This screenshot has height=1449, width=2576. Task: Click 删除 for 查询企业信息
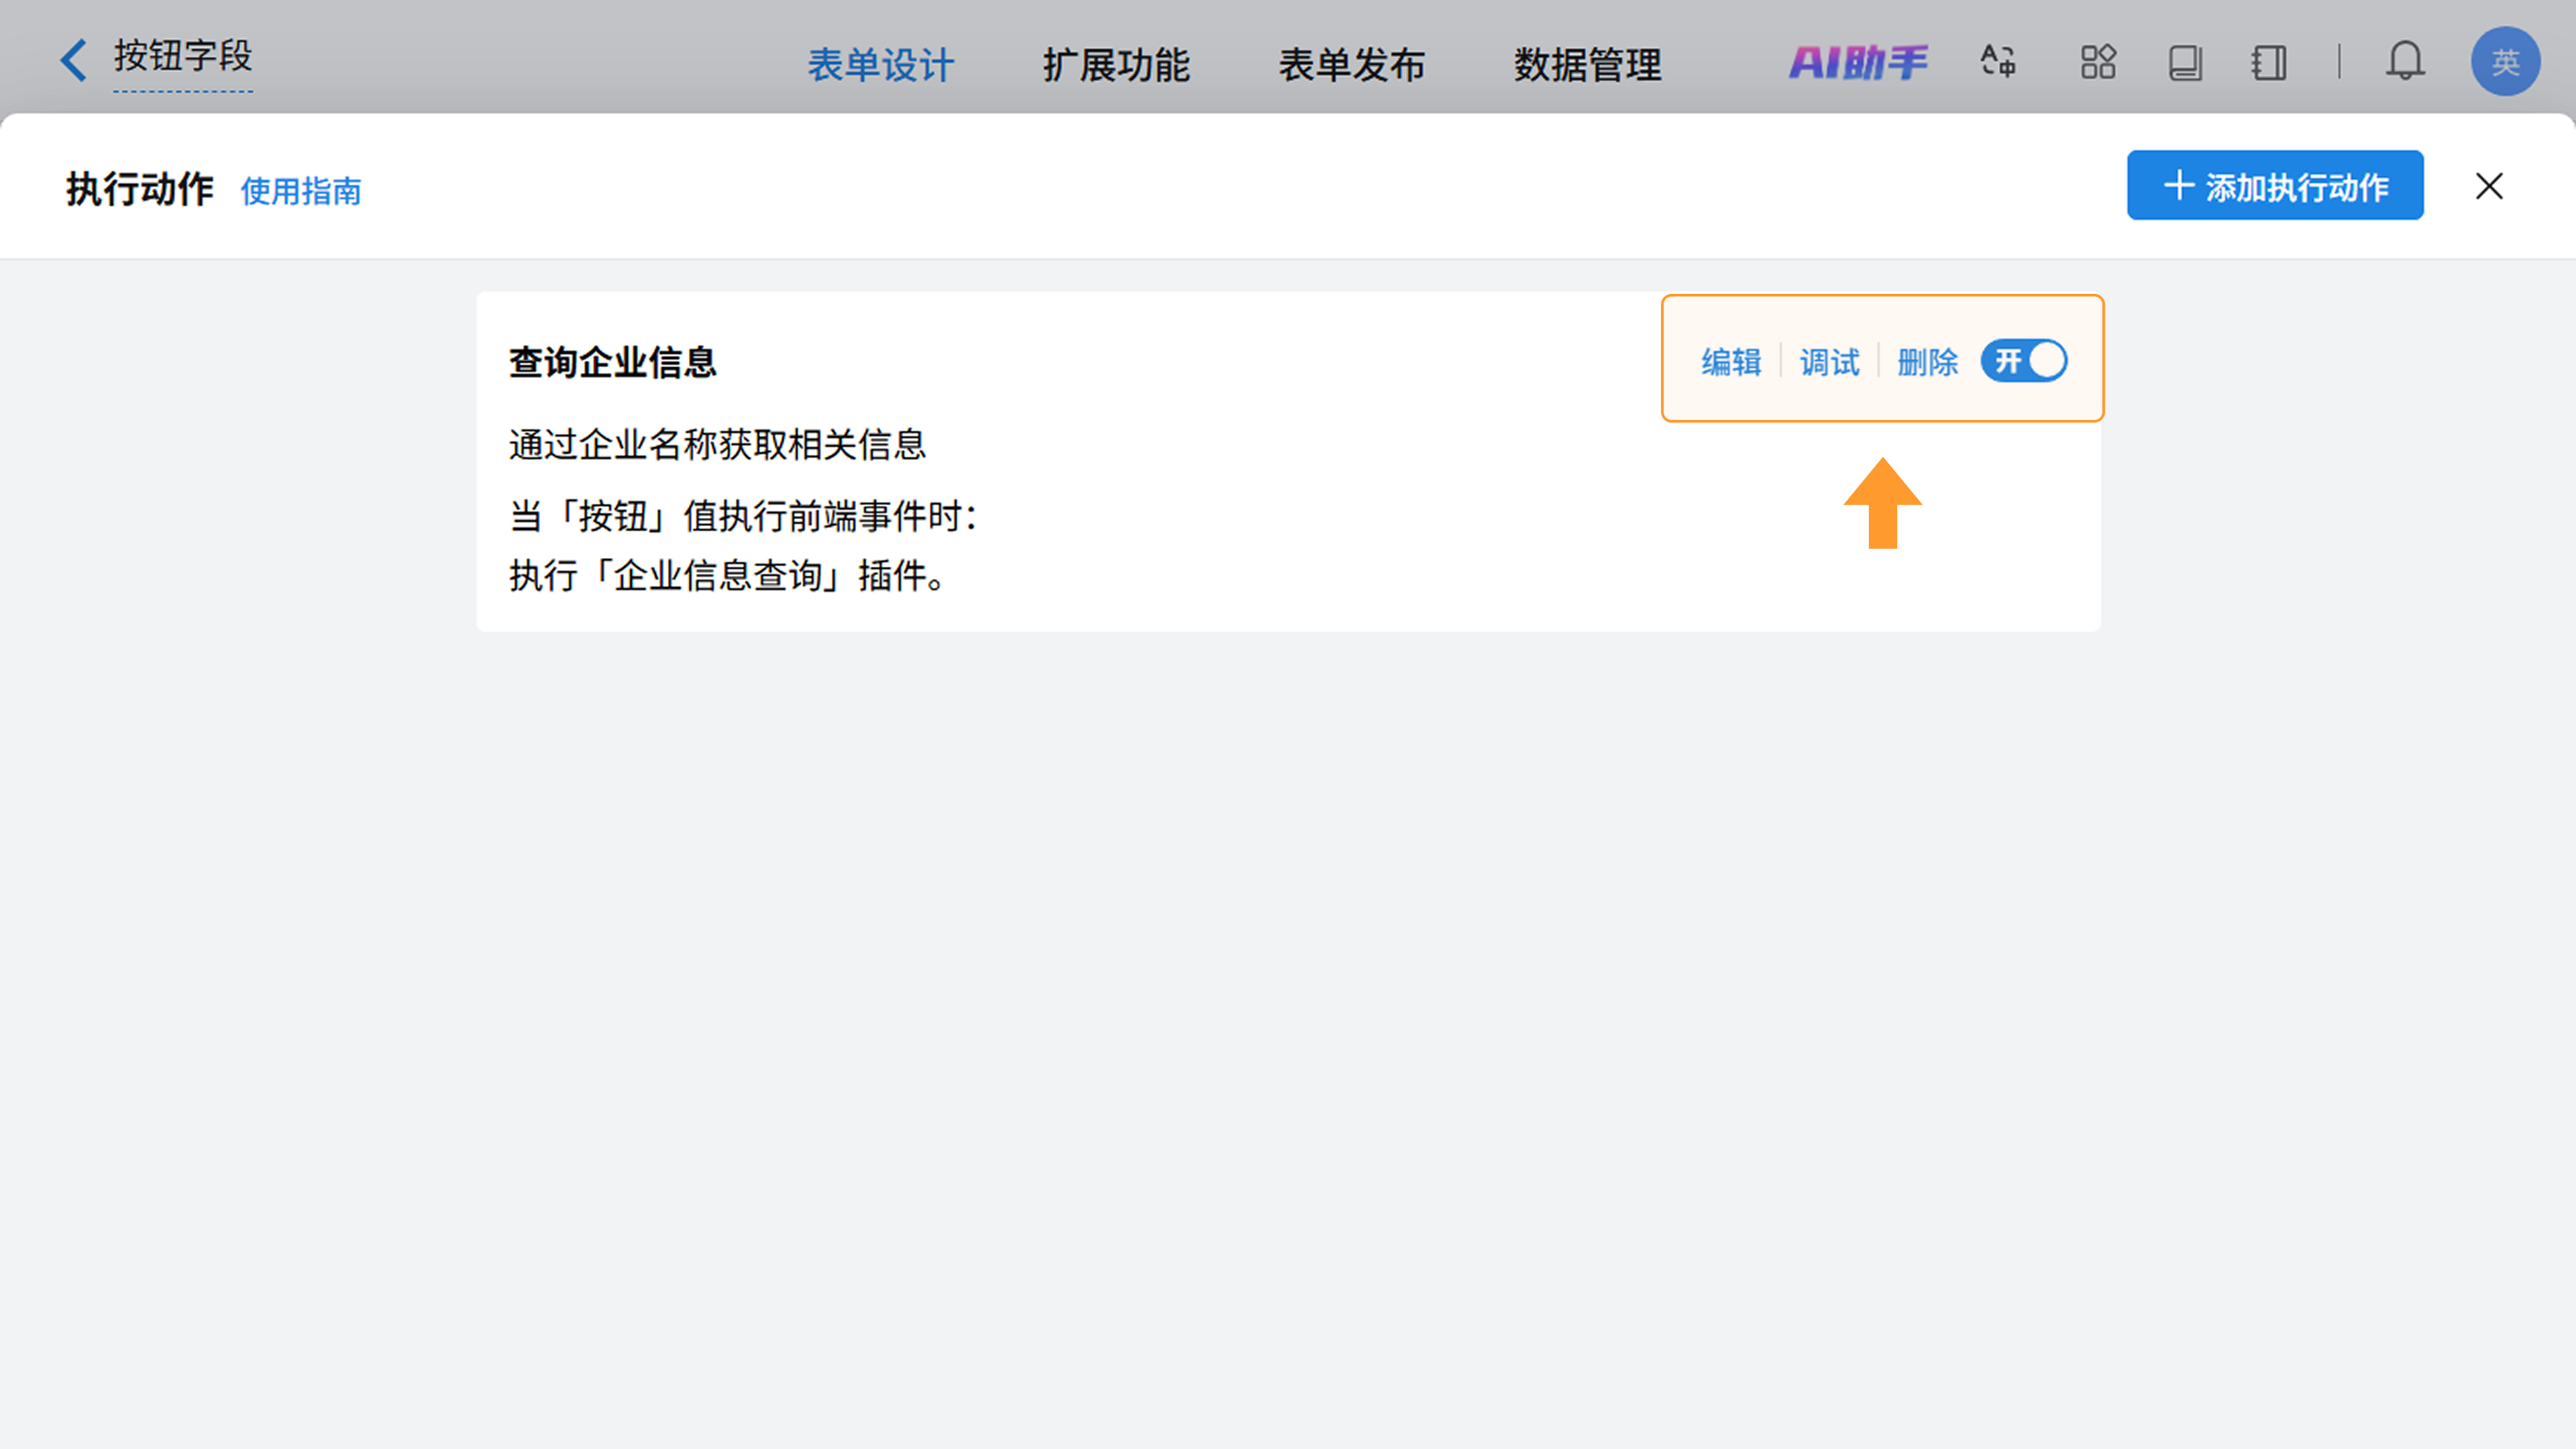click(1927, 362)
